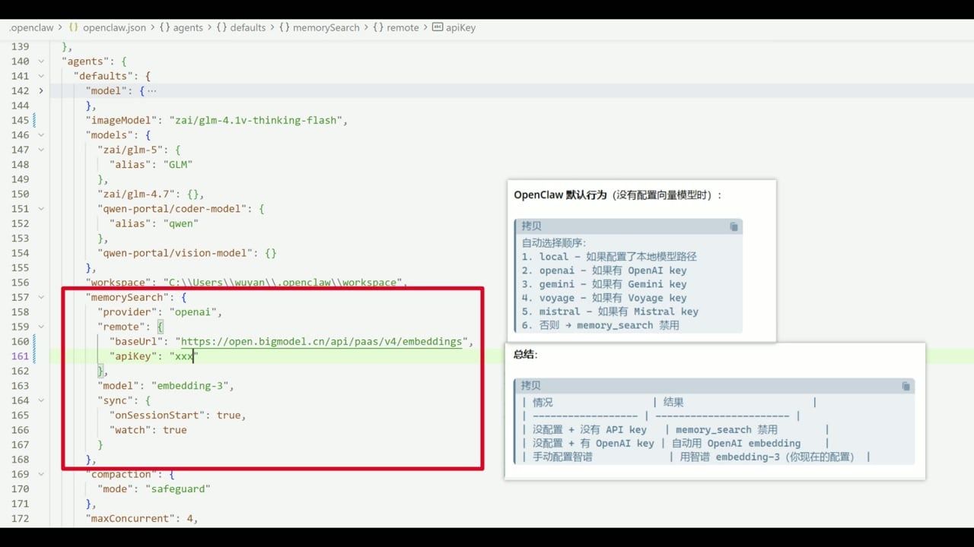Open the remote breadcrumb segment
The image size is (974, 547).
coord(403,27)
